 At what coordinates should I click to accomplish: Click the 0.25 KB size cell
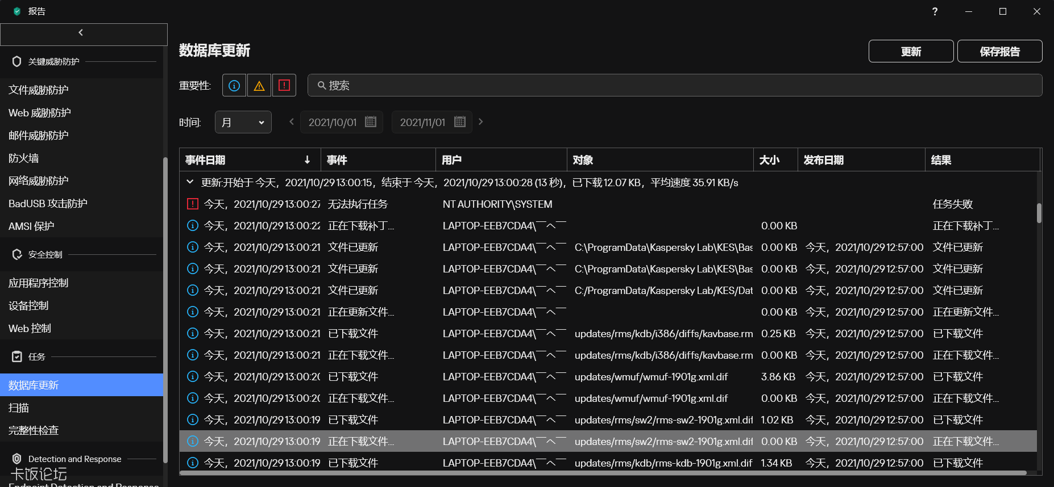778,334
